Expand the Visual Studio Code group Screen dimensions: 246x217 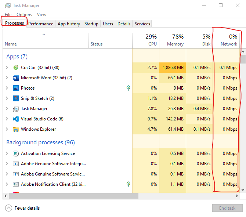[7, 119]
